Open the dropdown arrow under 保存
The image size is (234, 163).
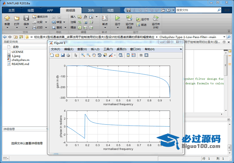(x=26, y=28)
